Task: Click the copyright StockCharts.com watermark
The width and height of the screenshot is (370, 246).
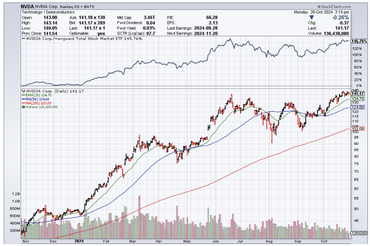Action: click(334, 6)
